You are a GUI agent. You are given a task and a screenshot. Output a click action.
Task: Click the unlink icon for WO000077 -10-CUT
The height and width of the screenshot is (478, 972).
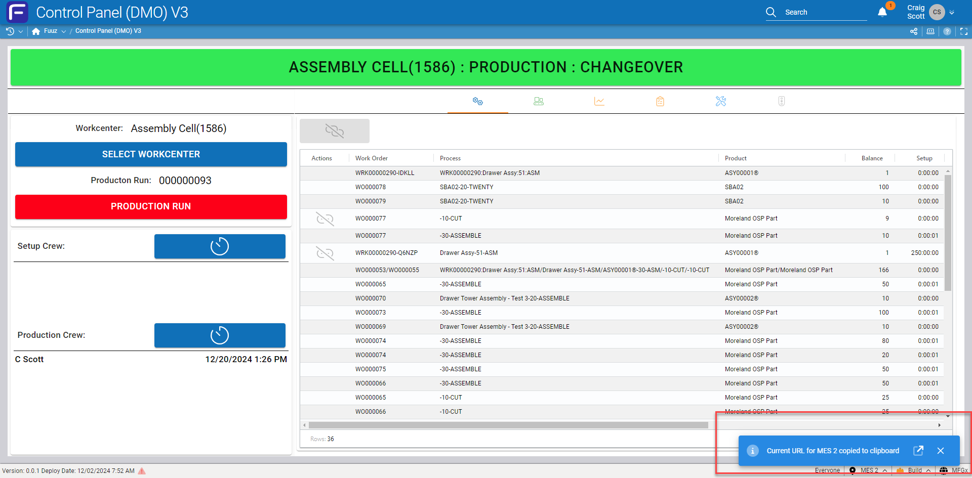325,219
